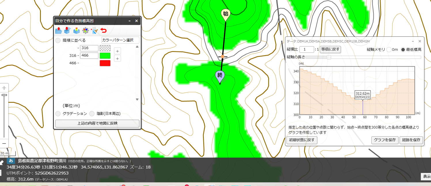Click 上記の内容で地図に反映 button
431x186 pixels.
[97, 123]
